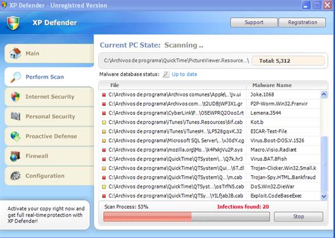Click the scroll up arrow of results list
This screenshot has height=238, width=335.
pos(324,95)
